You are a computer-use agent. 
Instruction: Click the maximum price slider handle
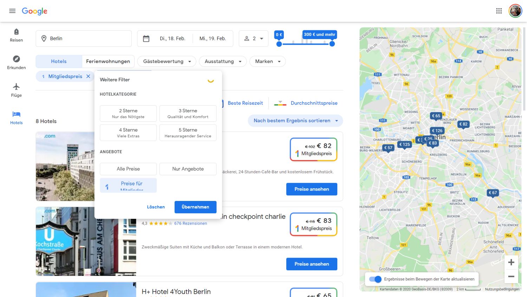pyautogui.click(x=332, y=44)
